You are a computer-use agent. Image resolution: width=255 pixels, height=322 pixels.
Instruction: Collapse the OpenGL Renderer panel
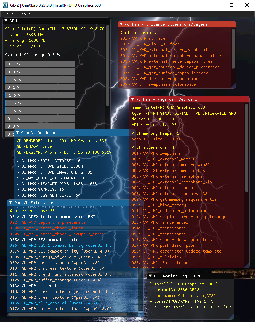tap(18, 133)
